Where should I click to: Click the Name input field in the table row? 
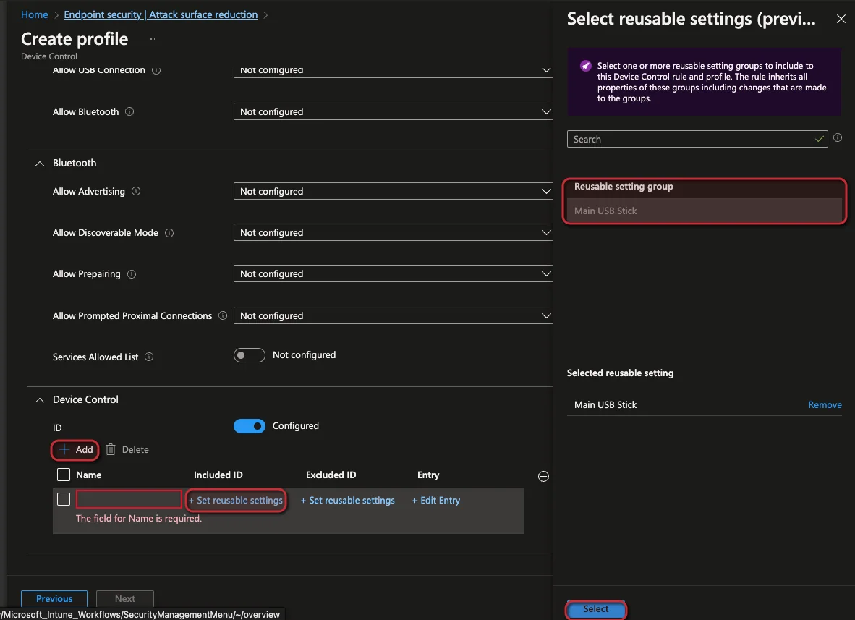coord(129,499)
